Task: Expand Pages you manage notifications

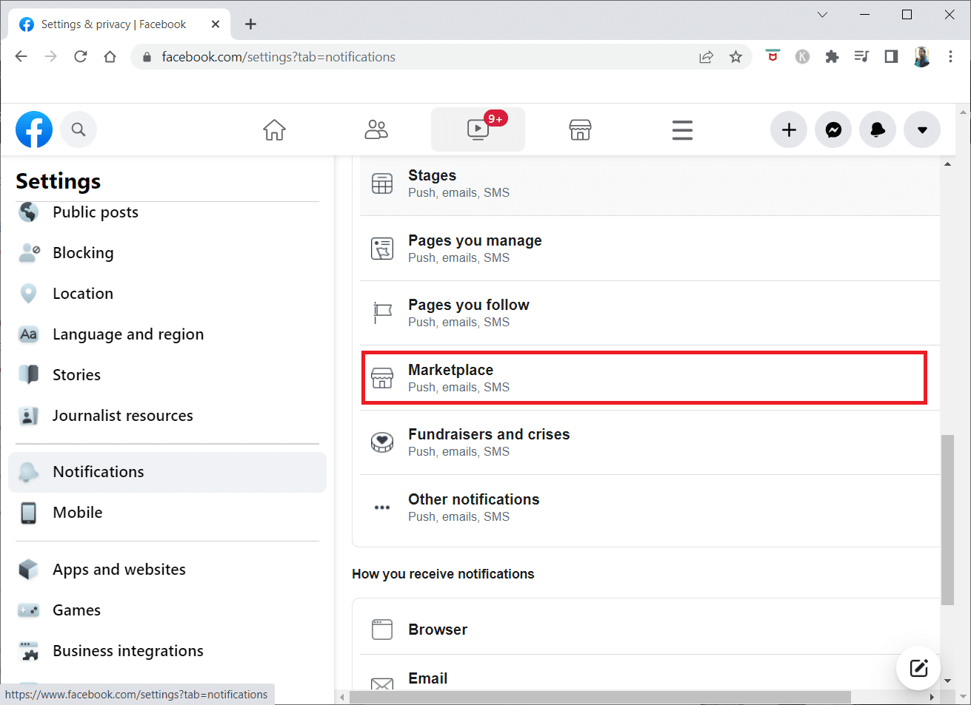Action: (x=650, y=249)
